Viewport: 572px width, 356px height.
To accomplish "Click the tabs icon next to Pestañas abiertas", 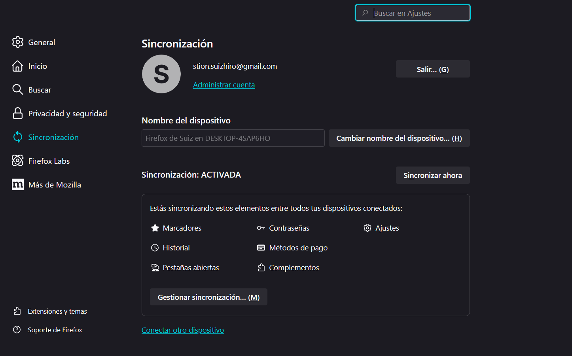I will tap(155, 267).
